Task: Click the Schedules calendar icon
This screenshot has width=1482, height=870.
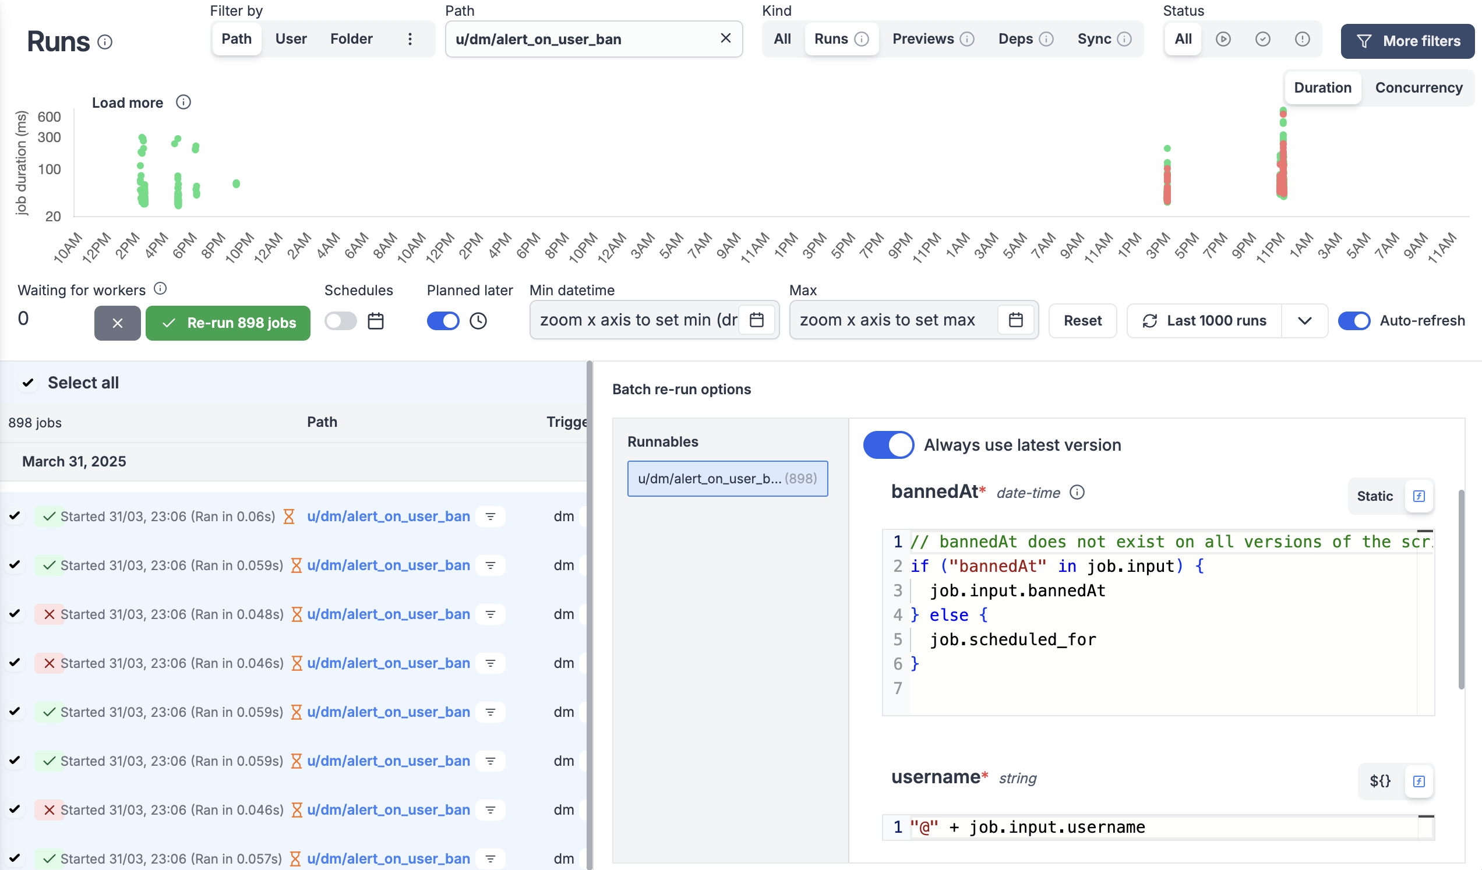Action: pyautogui.click(x=375, y=321)
